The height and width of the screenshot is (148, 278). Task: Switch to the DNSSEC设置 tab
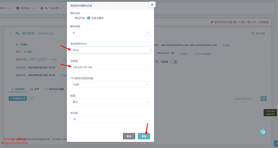pos(54,89)
